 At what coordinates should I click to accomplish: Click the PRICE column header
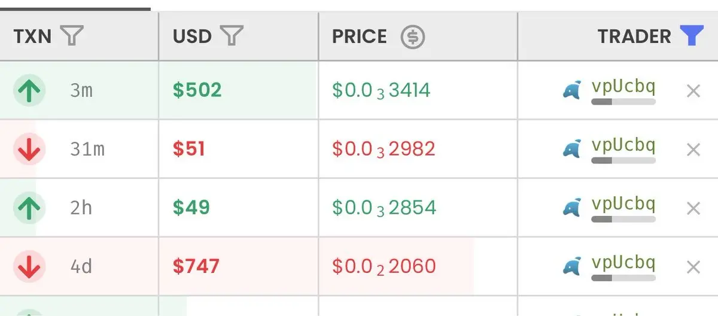coord(360,37)
